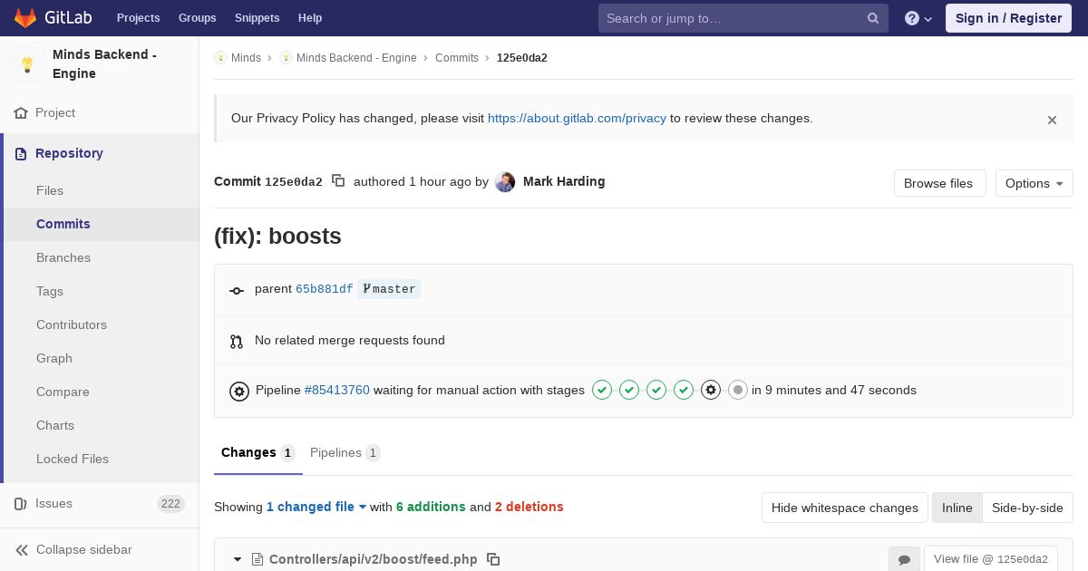This screenshot has width=1088, height=571.
Task: Open Help in top navigation
Action: tap(310, 18)
